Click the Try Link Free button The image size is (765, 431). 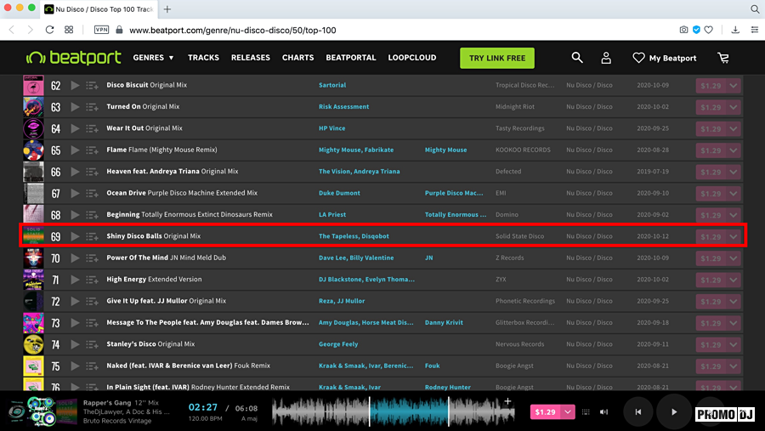click(497, 58)
